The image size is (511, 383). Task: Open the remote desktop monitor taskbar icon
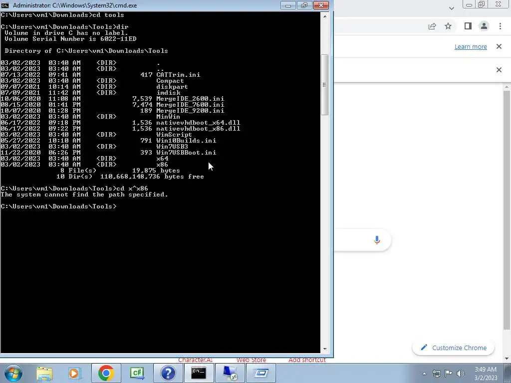tap(230, 373)
